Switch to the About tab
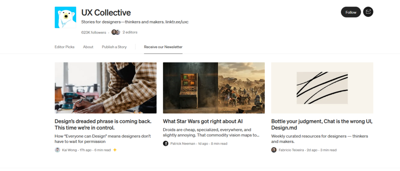Viewport: 400px width, 171px height. coord(88,47)
